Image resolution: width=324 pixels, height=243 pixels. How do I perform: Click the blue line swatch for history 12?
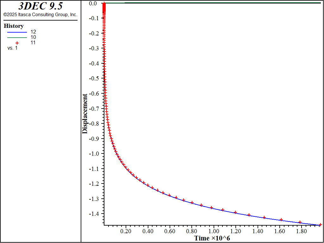click(17, 32)
